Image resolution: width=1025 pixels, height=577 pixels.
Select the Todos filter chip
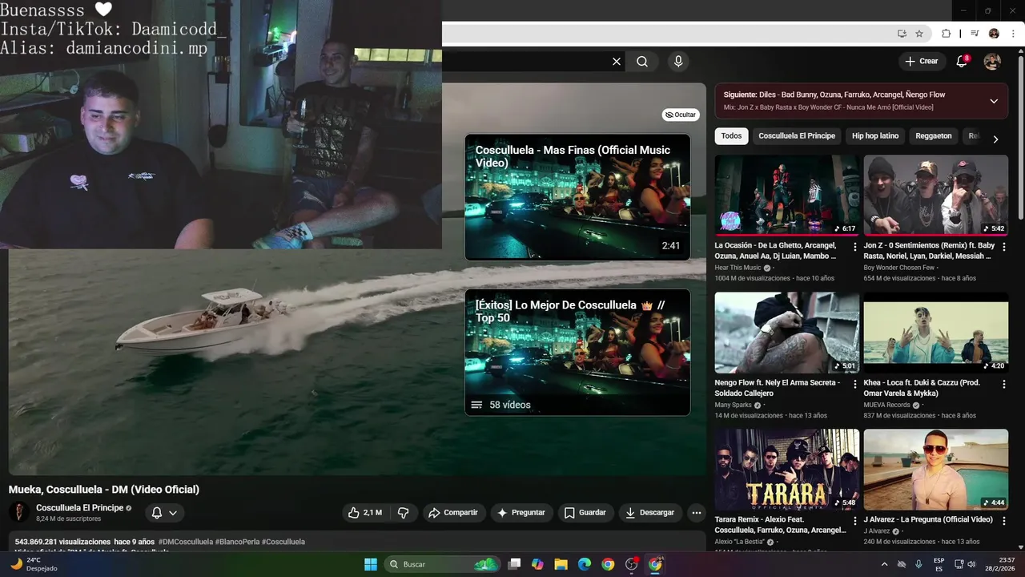[x=731, y=135]
